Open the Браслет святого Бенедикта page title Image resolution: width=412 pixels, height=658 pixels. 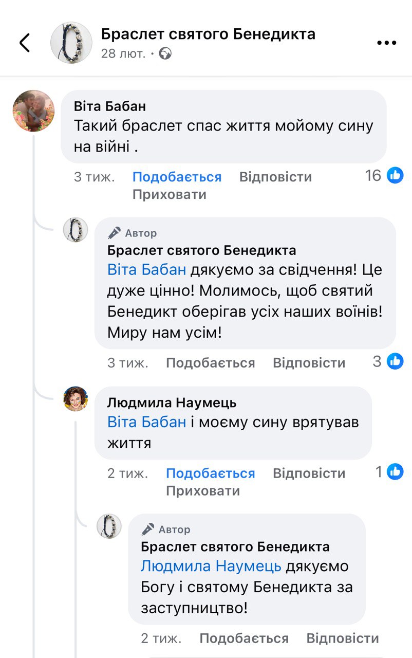tap(208, 34)
